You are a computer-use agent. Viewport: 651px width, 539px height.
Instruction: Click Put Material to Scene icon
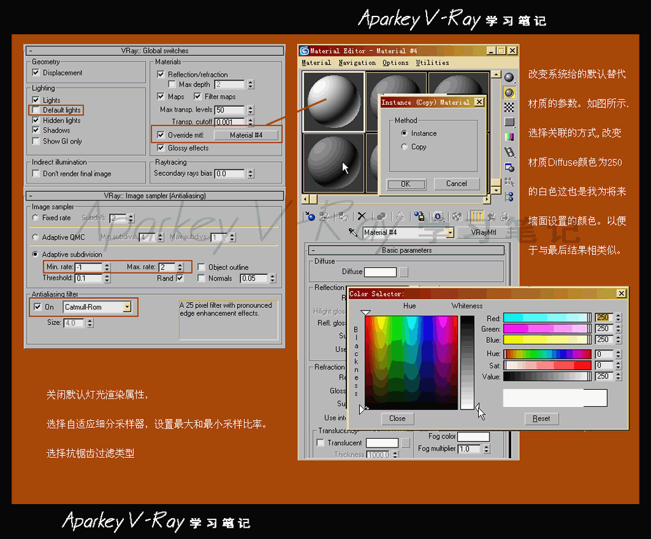pos(324,216)
